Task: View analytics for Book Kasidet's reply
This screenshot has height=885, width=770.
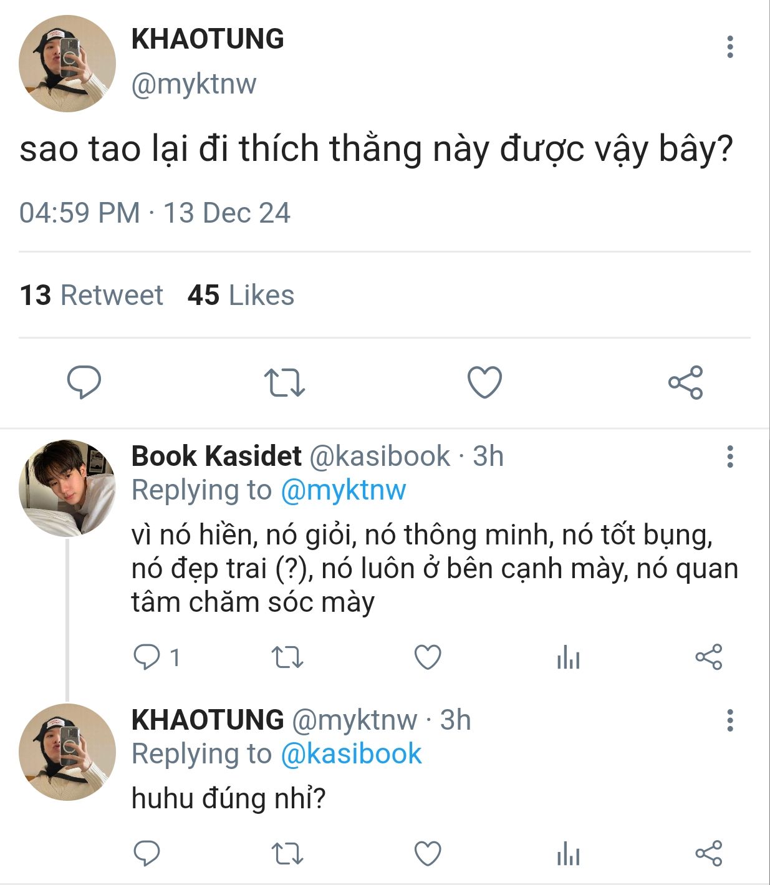Action: point(568,657)
